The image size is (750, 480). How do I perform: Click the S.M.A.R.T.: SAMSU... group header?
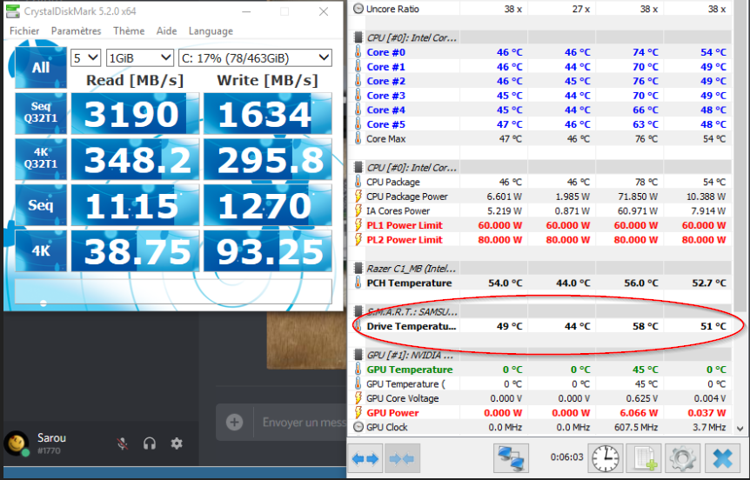tap(541, 311)
